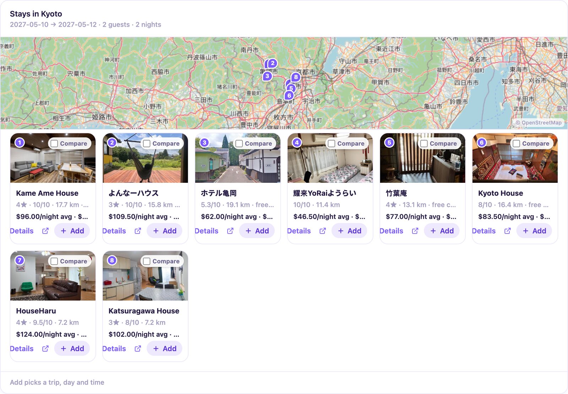Open Details for HouseHaru
Image resolution: width=568 pixels, height=394 pixels.
pyautogui.click(x=22, y=349)
